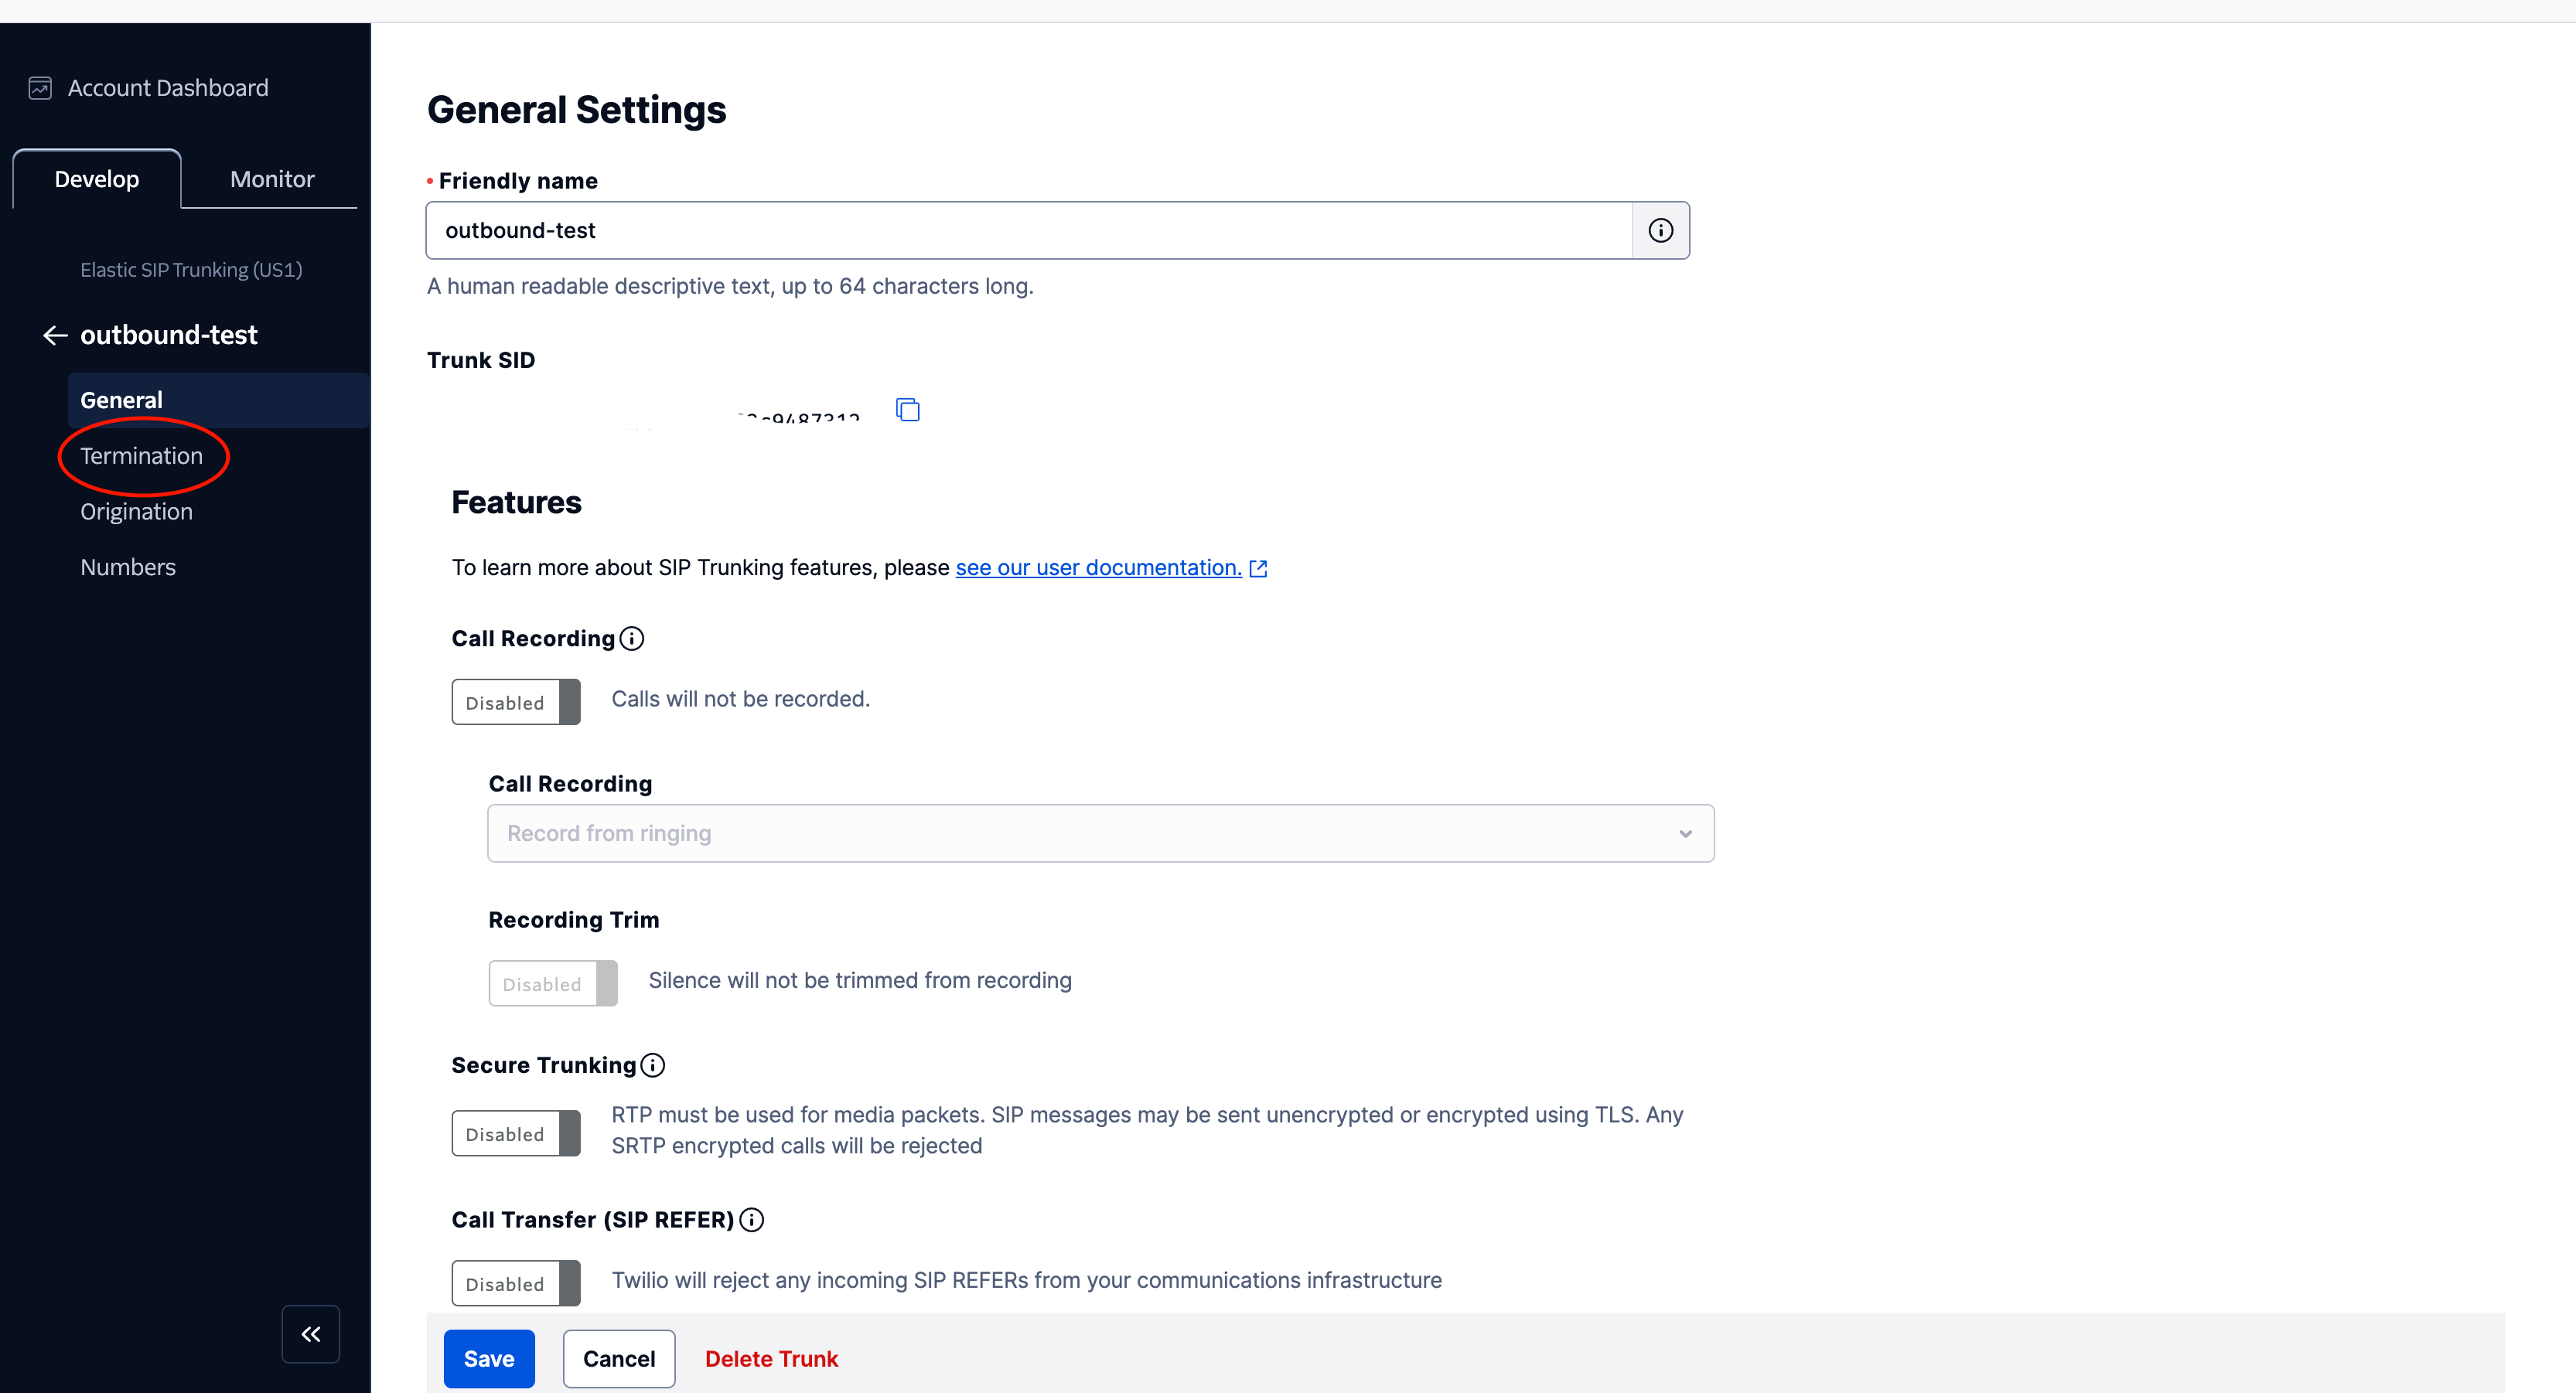This screenshot has height=1393, width=2576.
Task: Open the user documentation link
Action: point(1098,567)
